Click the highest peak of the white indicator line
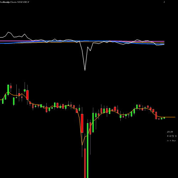178x178 pixels. point(8,32)
